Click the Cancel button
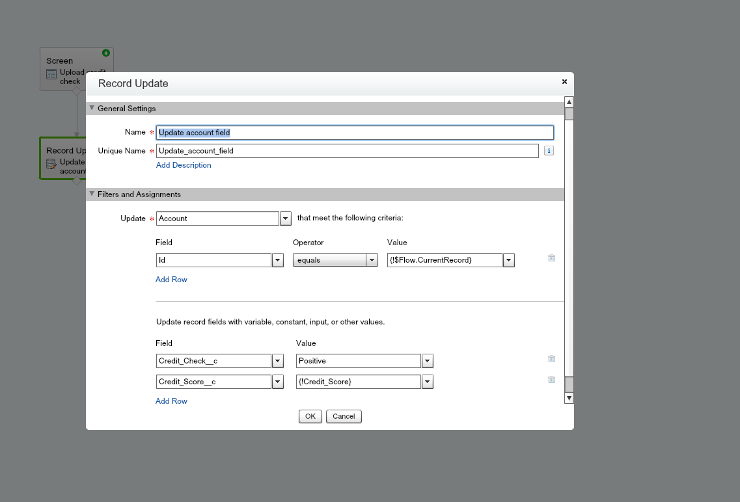 click(x=344, y=416)
